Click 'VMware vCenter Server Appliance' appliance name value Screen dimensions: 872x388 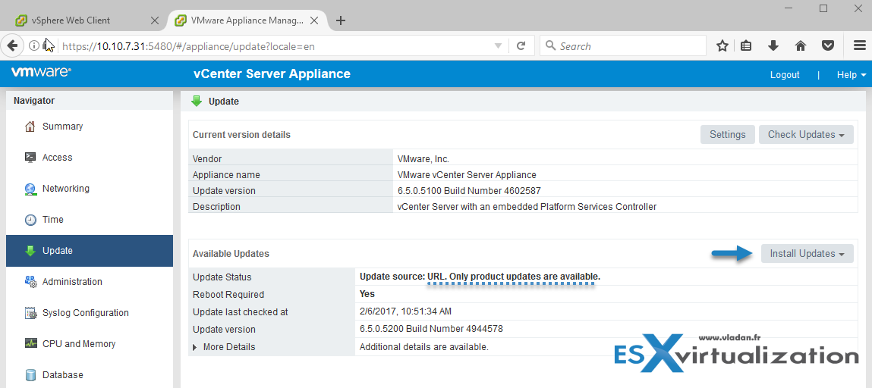point(467,175)
